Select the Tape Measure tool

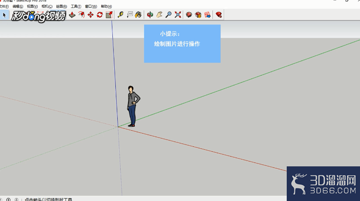tap(121, 15)
